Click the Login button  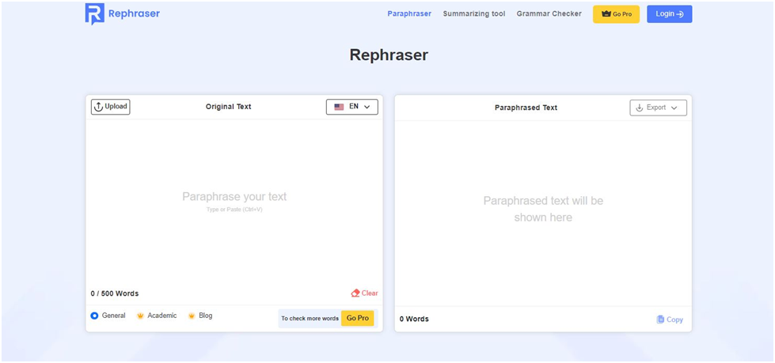(669, 13)
